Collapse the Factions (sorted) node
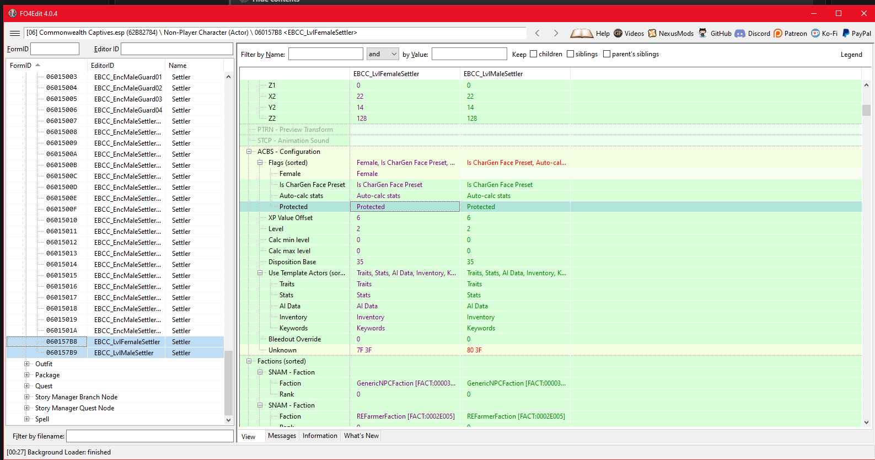 [249, 361]
